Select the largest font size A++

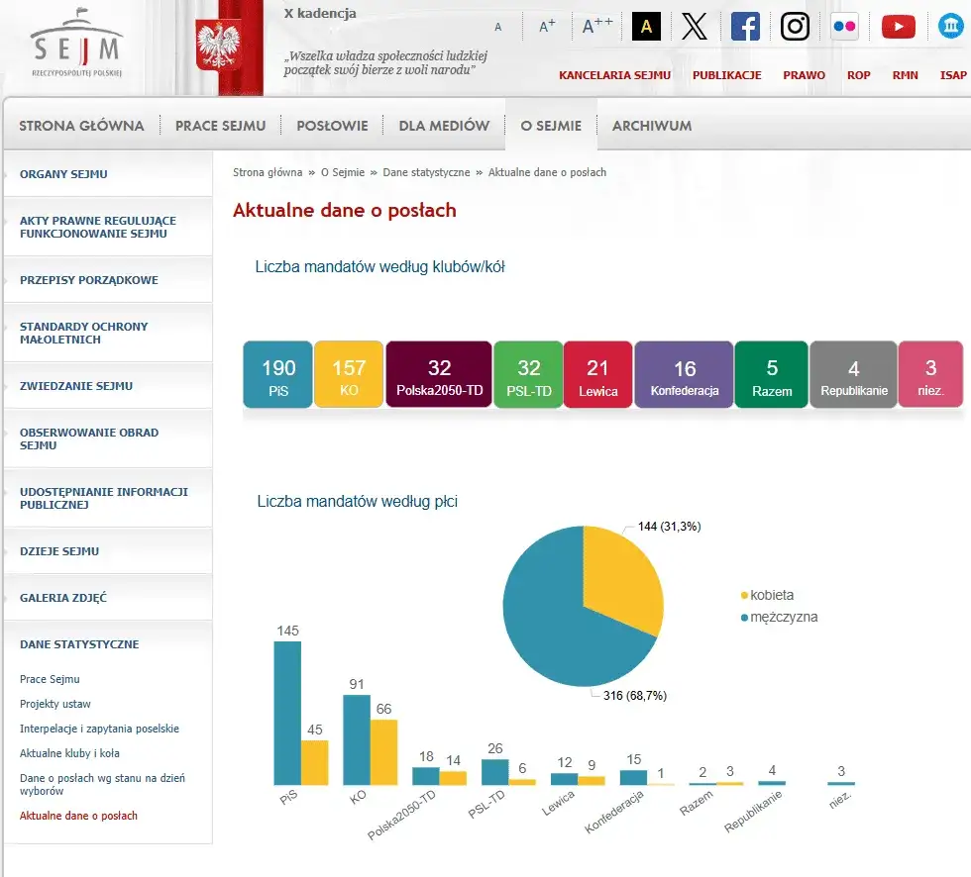596,26
